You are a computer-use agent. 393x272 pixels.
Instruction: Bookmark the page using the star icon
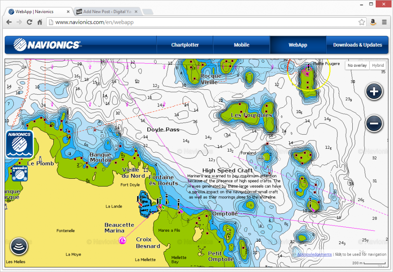[x=362, y=22]
